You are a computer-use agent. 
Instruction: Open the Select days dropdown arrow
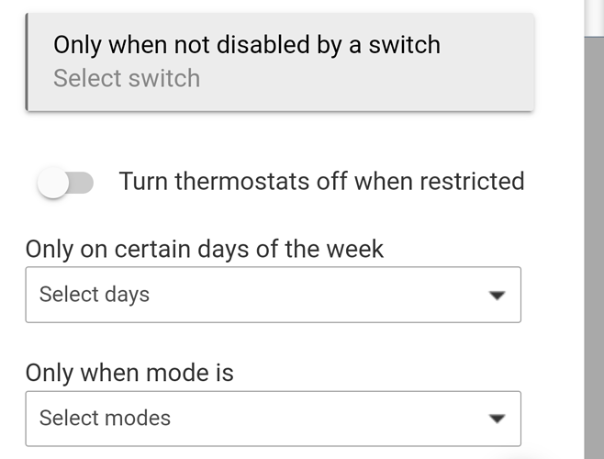(x=497, y=296)
